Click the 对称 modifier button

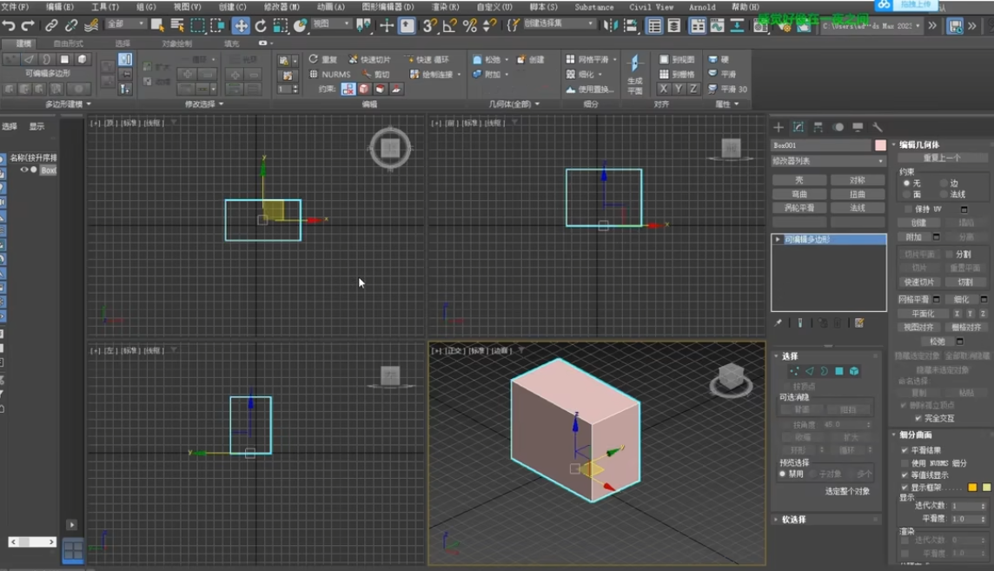point(857,180)
